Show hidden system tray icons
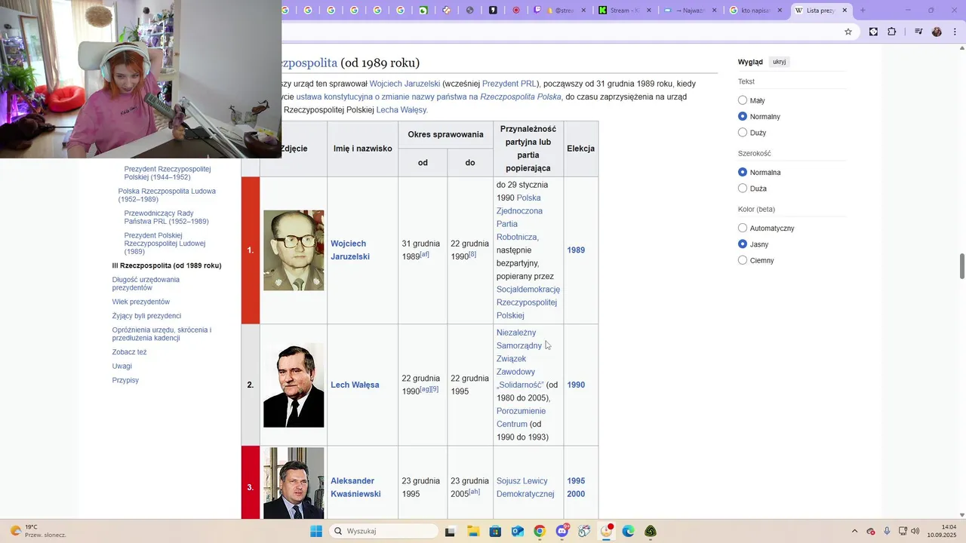Screen dimensions: 966x543 tap(854, 531)
